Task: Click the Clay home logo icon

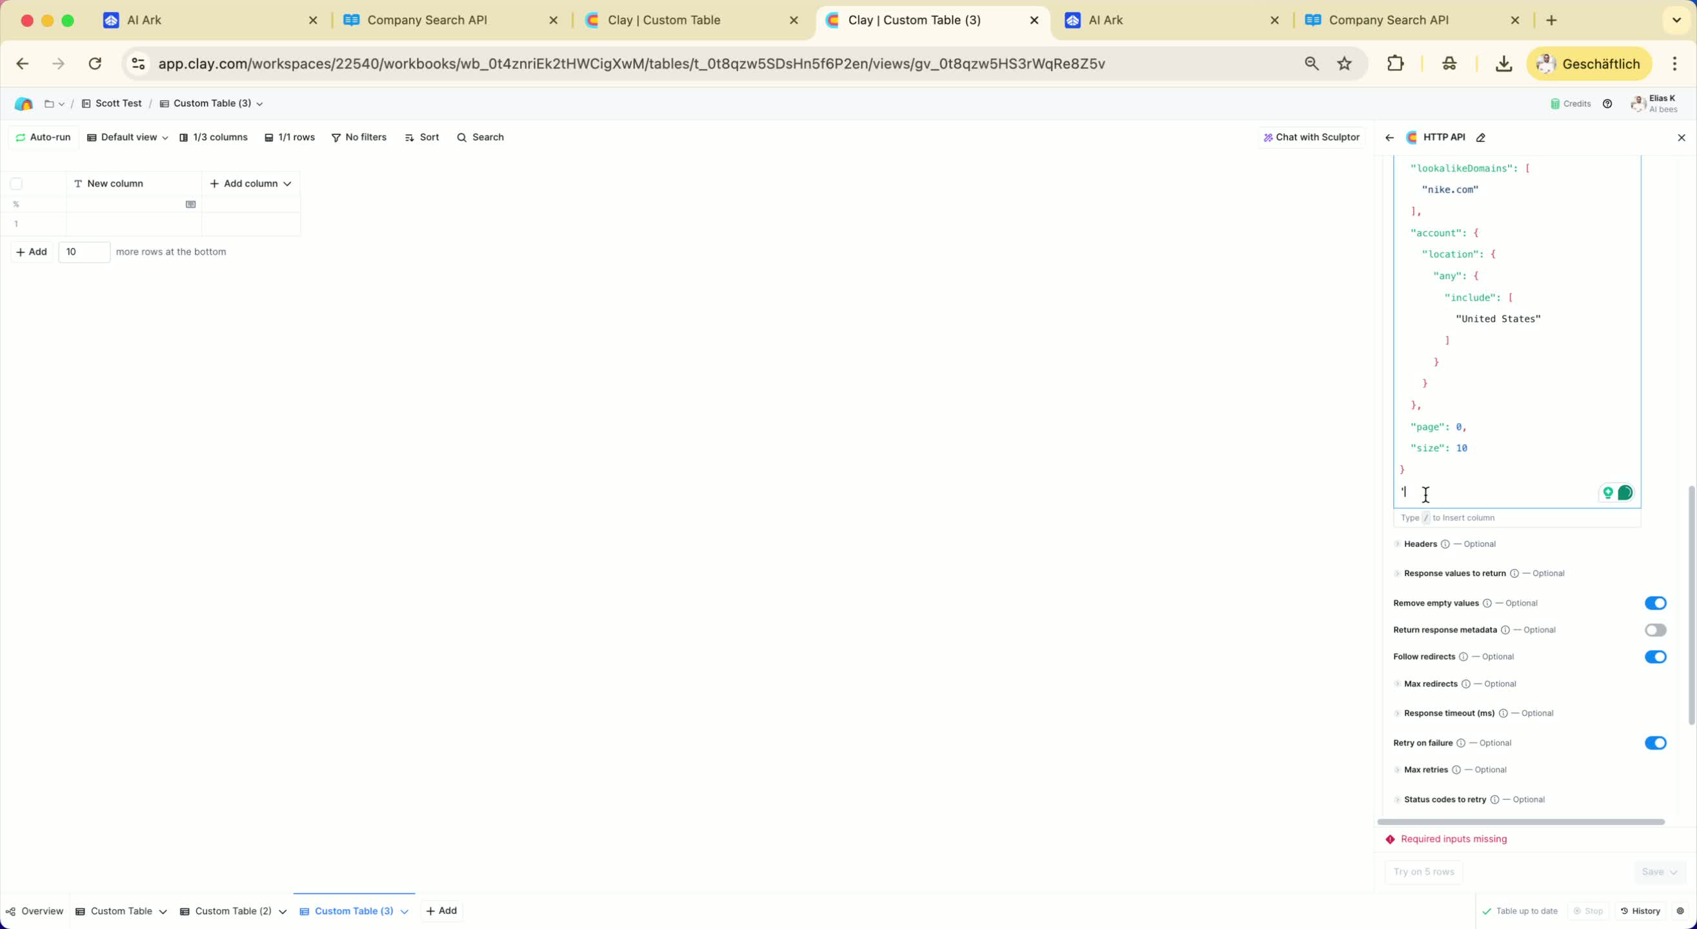Action: click(24, 103)
